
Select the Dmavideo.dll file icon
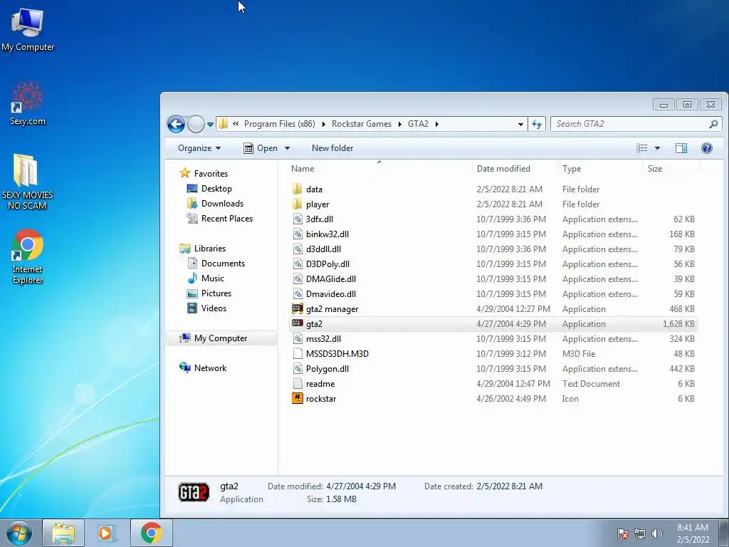tap(298, 293)
